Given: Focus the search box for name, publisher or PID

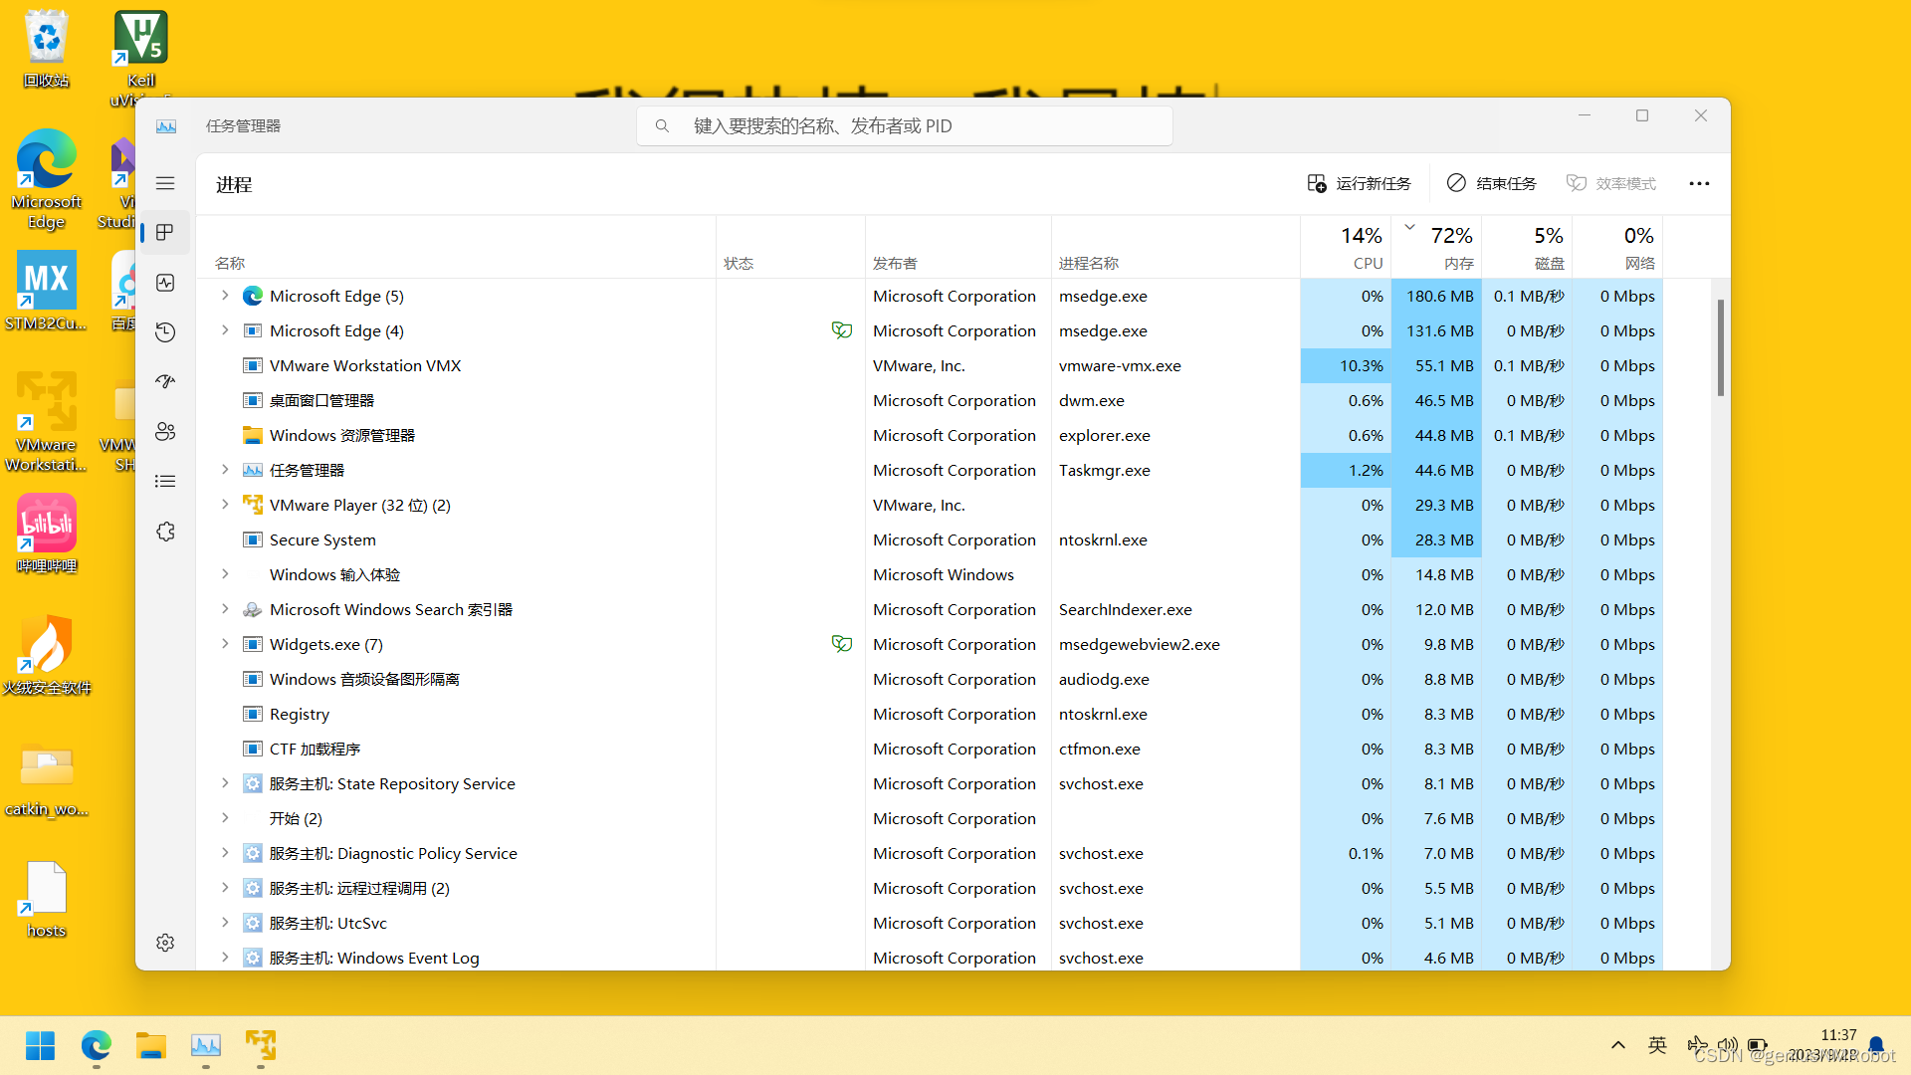Looking at the screenshot, I should pyautogui.click(x=904, y=126).
